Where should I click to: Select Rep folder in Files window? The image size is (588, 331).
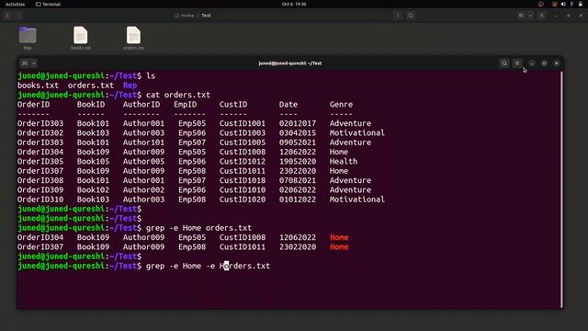[28, 39]
